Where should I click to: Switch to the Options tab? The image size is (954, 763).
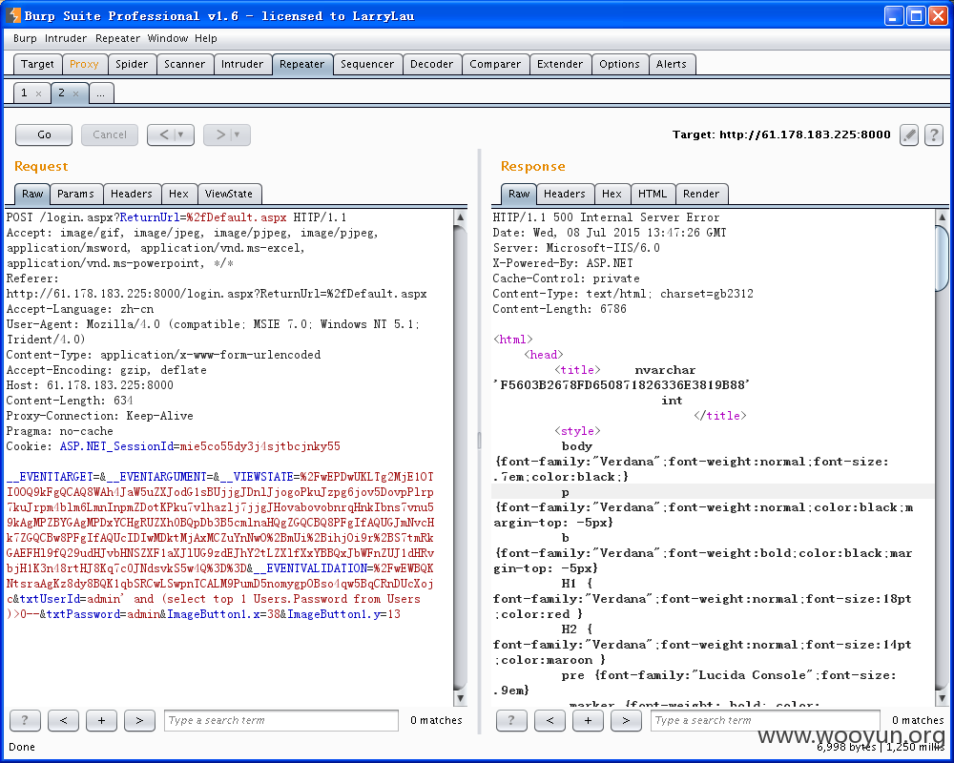point(619,65)
